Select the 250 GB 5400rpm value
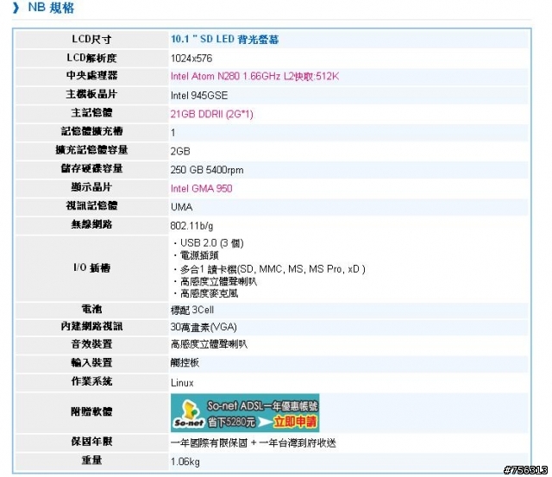The image size is (552, 477). point(207,170)
